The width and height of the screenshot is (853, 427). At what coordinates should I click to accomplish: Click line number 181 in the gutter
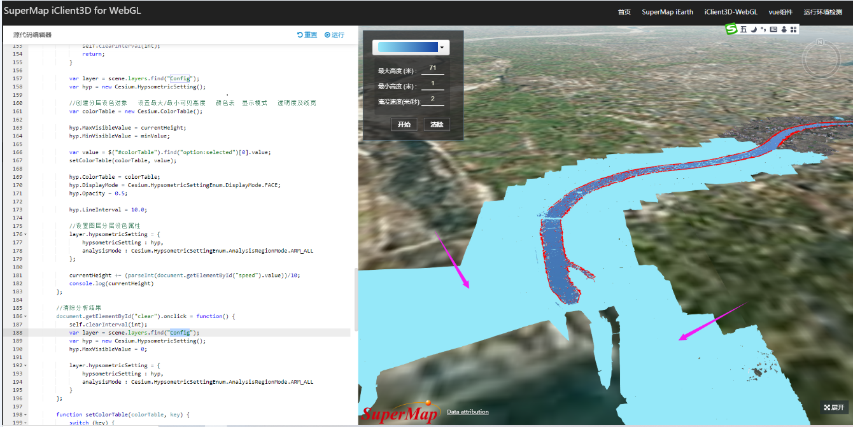(17, 276)
